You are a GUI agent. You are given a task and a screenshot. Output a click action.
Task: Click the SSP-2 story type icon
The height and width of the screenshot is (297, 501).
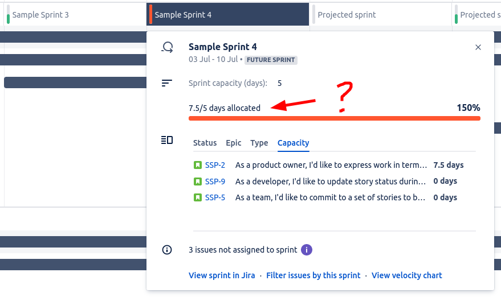(198, 165)
